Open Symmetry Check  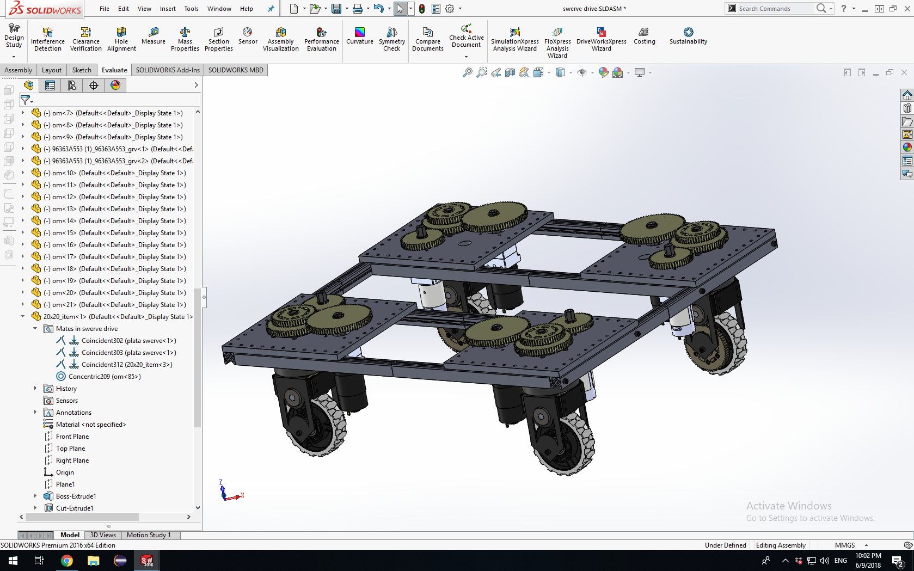click(x=392, y=39)
